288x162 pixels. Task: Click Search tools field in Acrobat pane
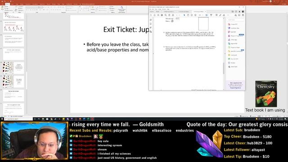coord(236,20)
